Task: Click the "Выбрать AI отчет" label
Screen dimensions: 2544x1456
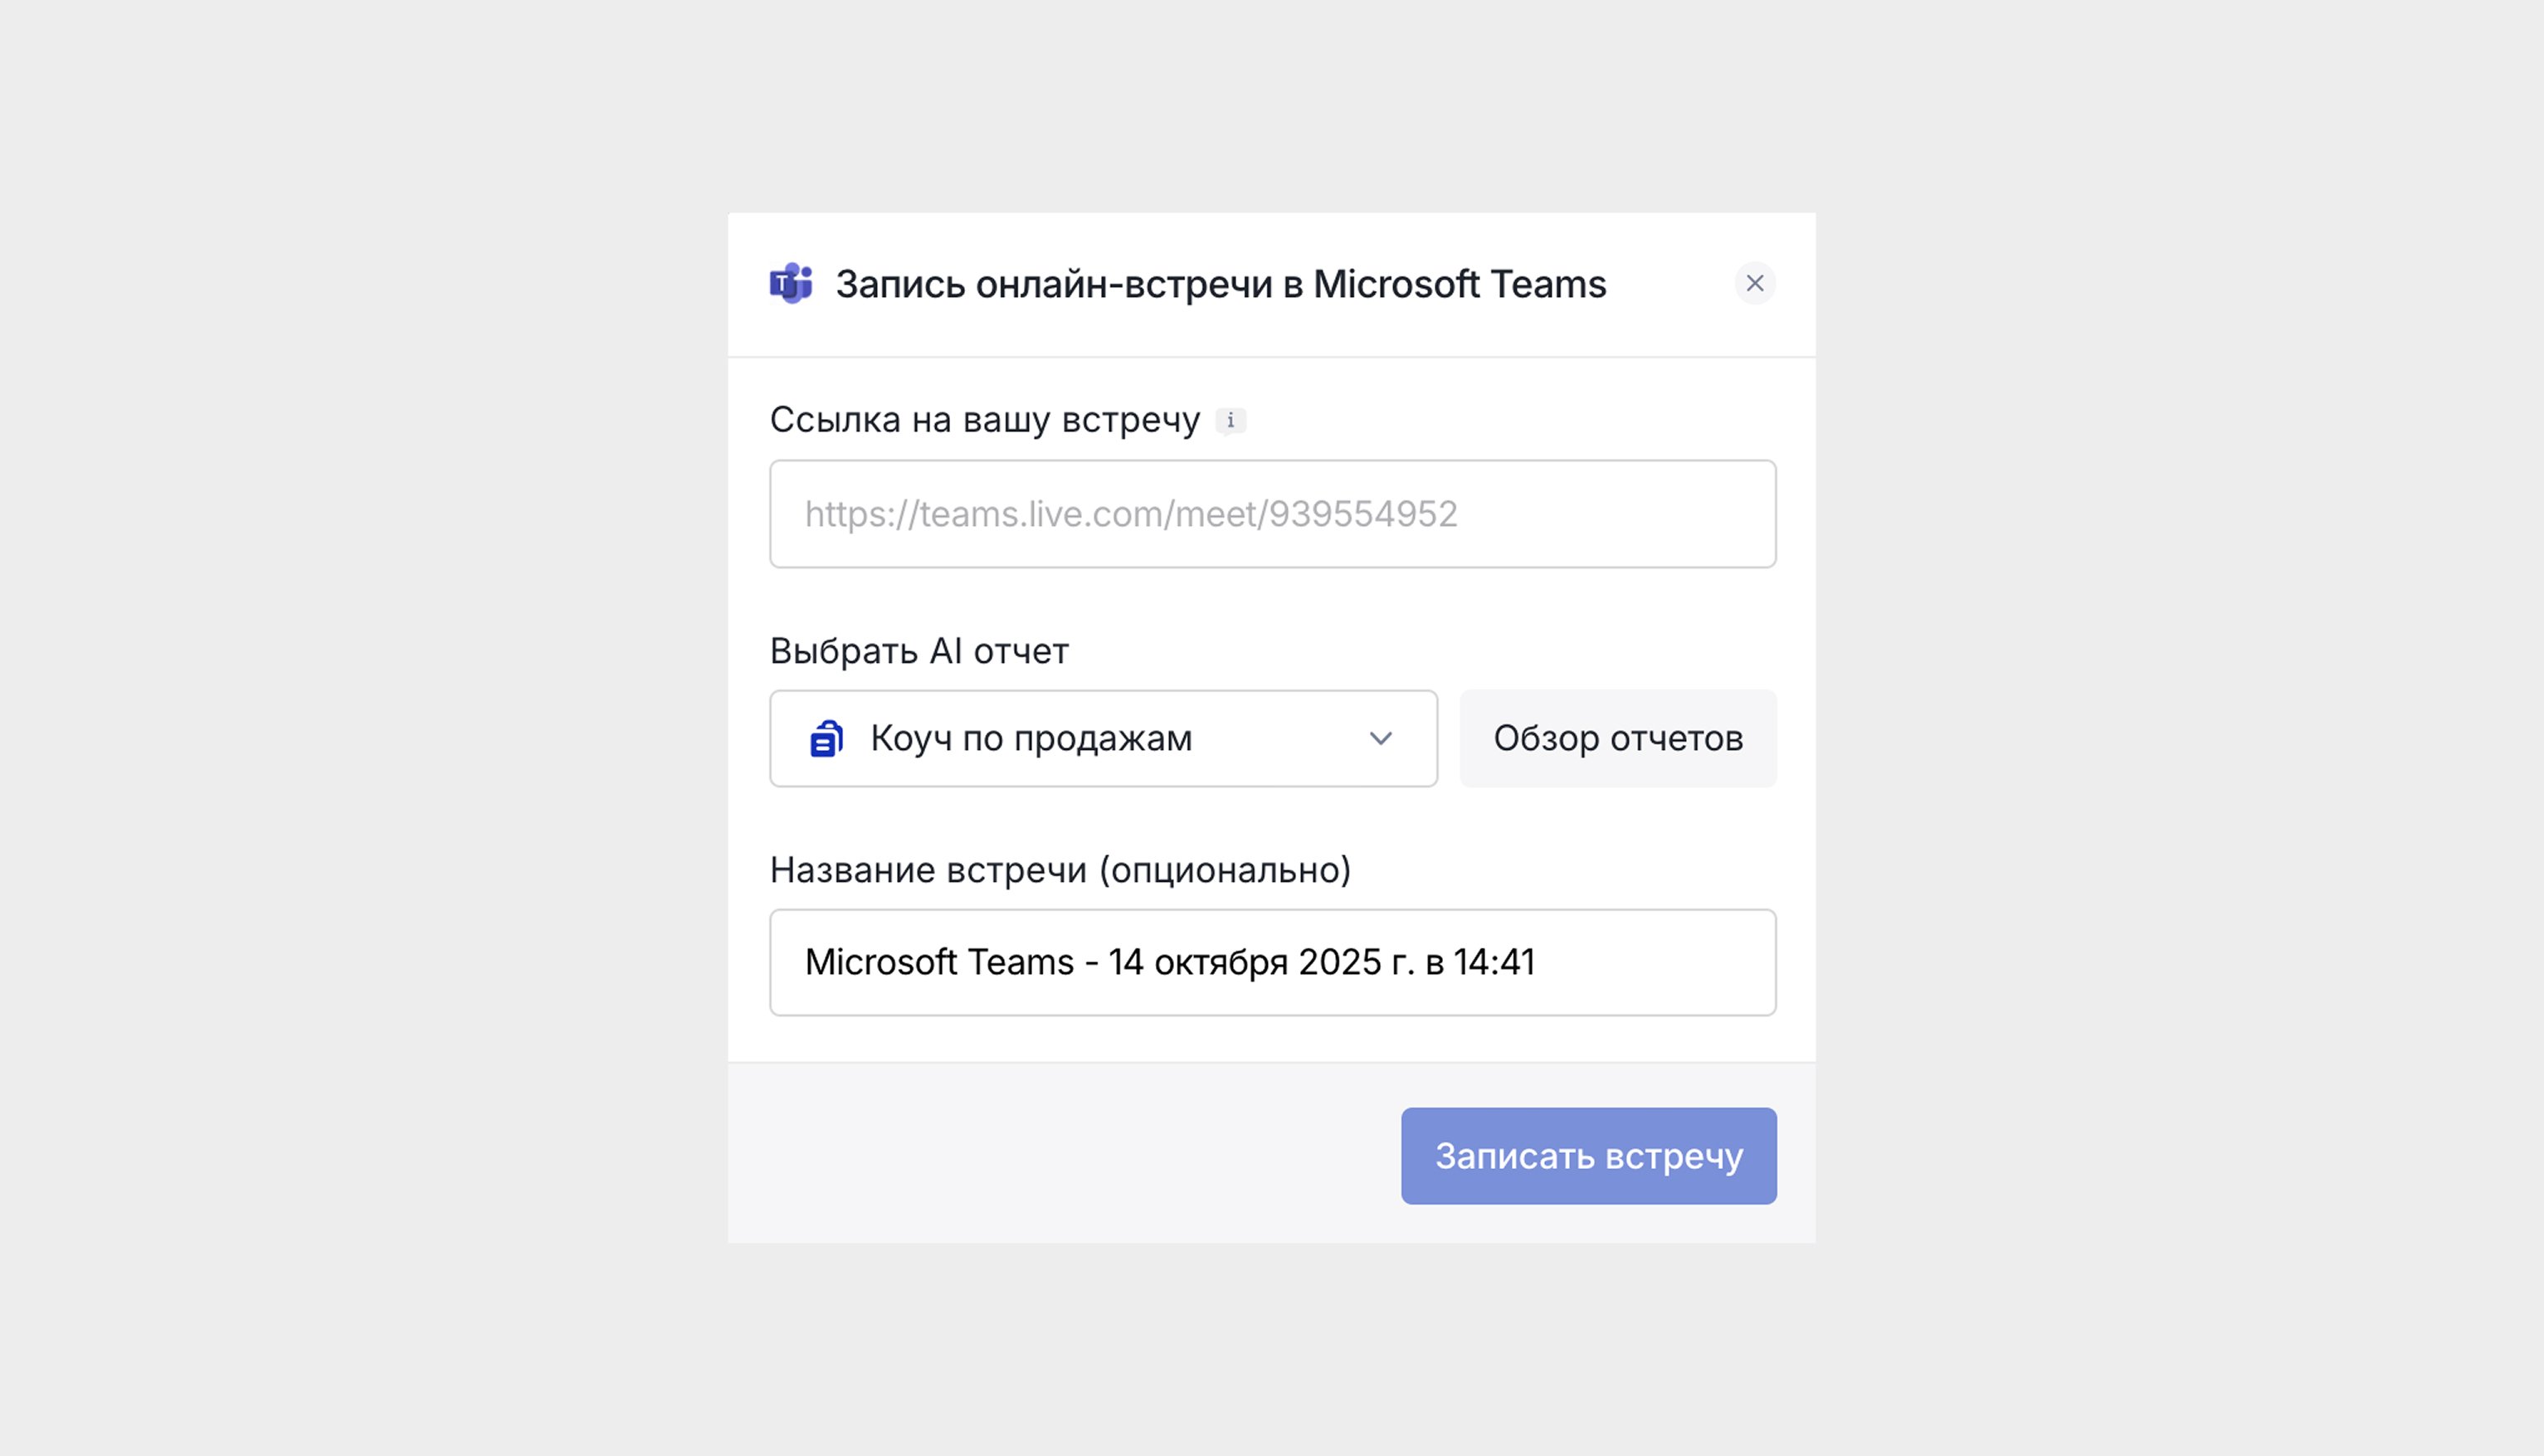Action: point(919,651)
